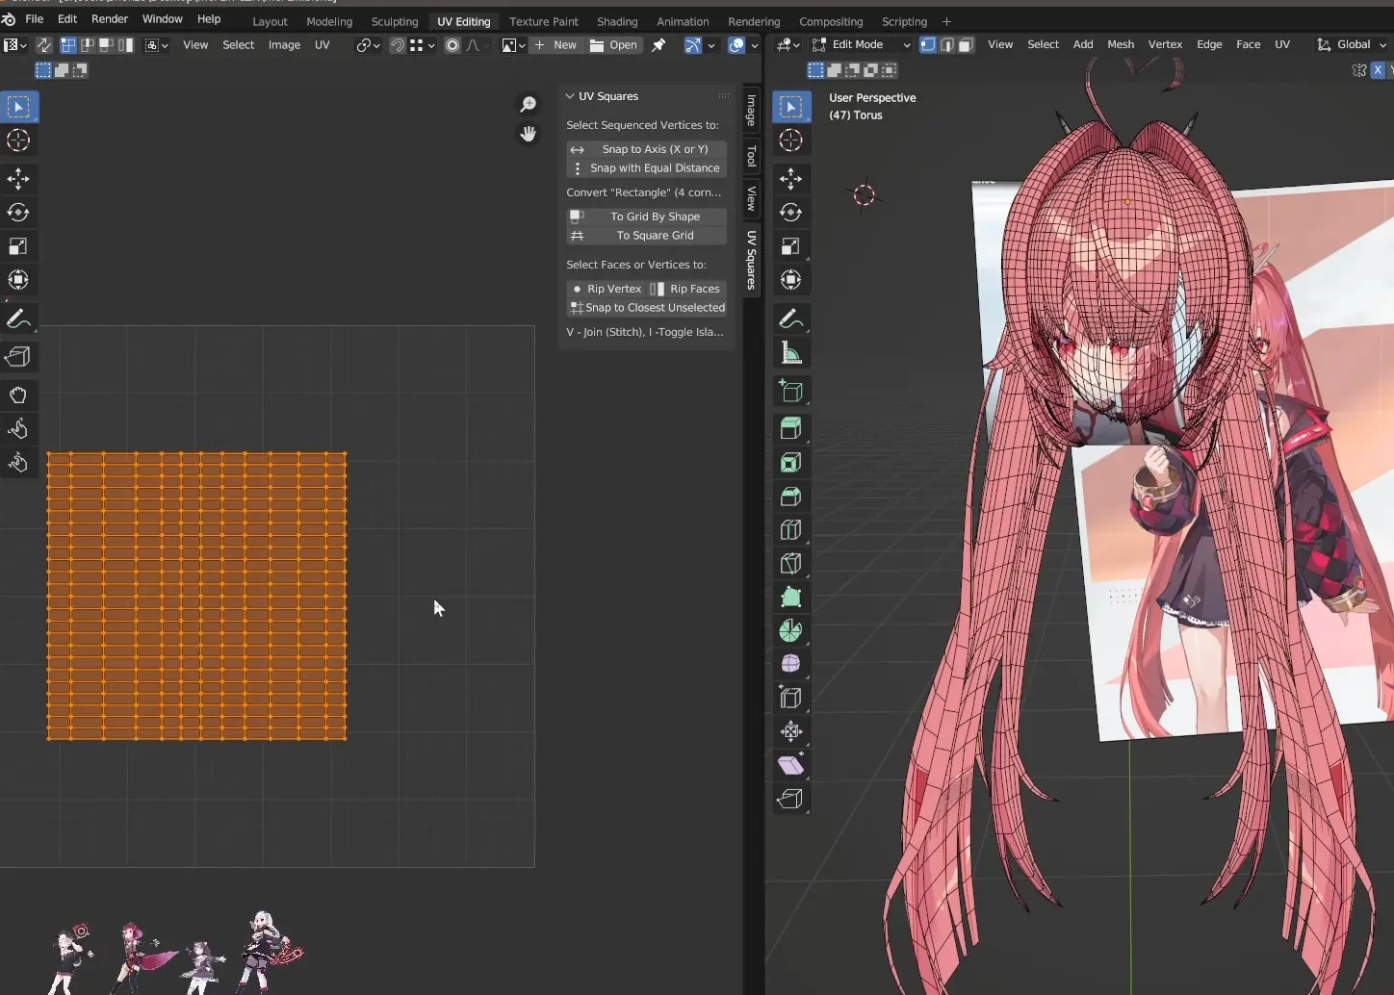
Task: Toggle UV sync selection
Action: point(43,45)
